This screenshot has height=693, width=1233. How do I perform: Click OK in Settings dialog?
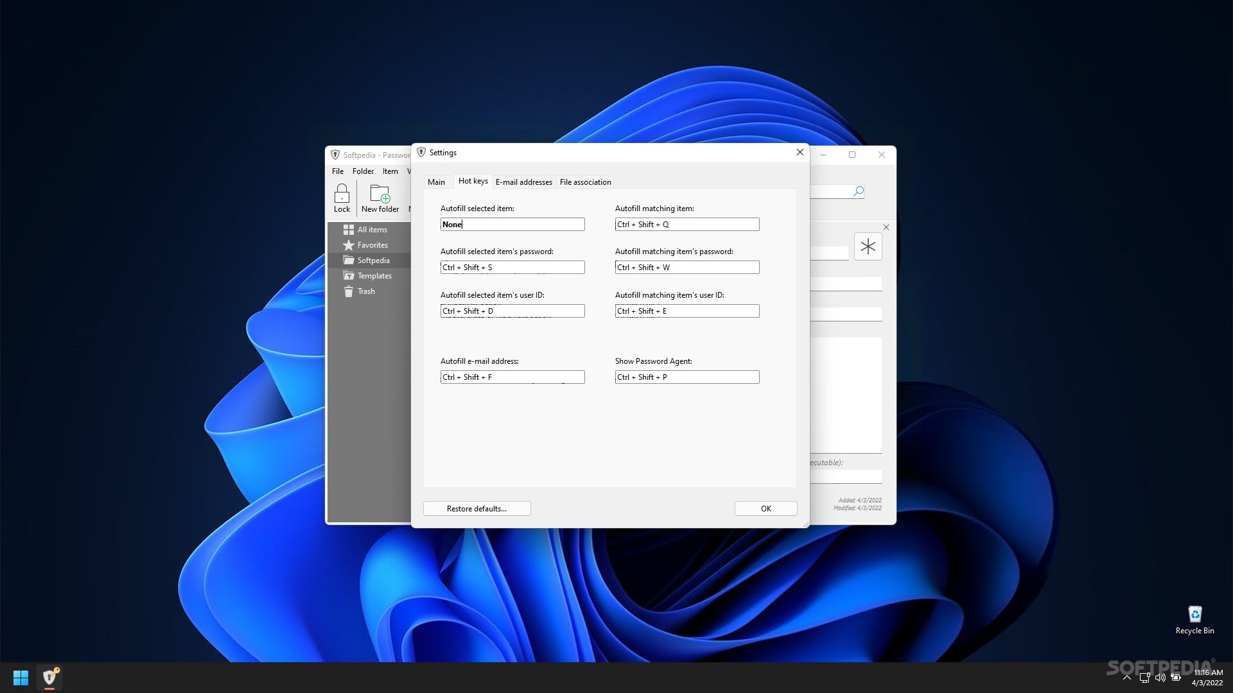coord(766,509)
